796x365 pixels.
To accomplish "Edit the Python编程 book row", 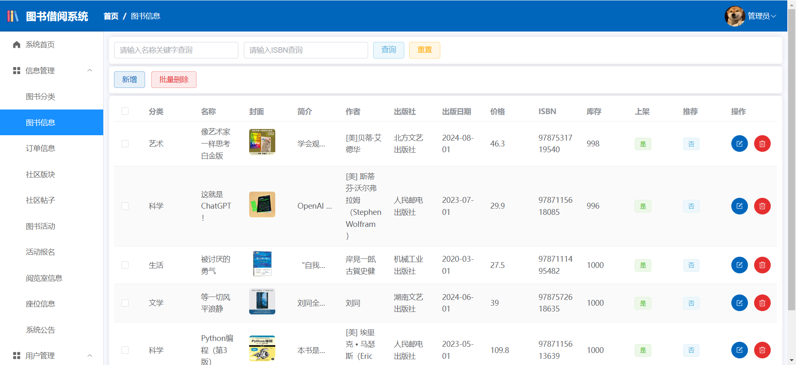I will (739, 350).
